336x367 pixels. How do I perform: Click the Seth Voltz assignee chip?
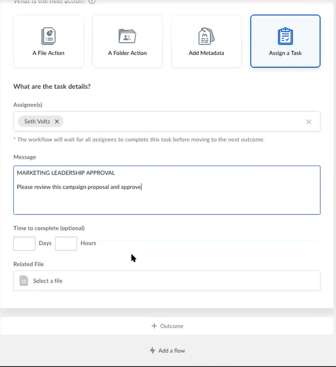tap(41, 122)
